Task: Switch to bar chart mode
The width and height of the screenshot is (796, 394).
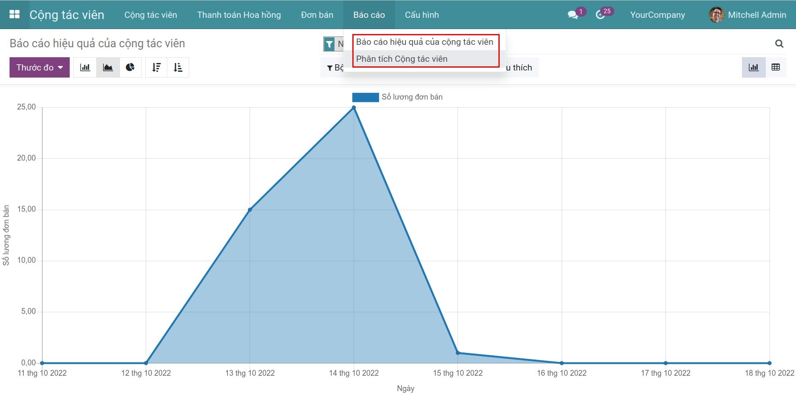Action: pyautogui.click(x=85, y=68)
